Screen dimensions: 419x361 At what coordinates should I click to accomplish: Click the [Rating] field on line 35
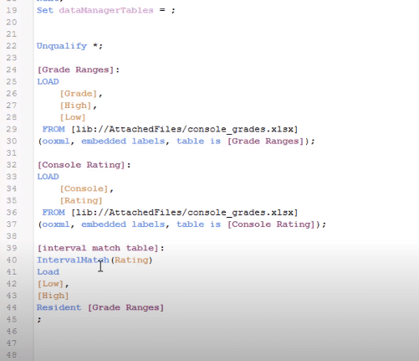[81, 201]
